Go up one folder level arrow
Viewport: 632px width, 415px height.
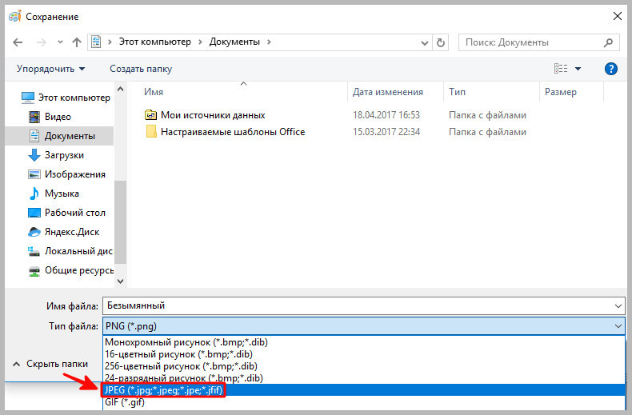(x=76, y=42)
